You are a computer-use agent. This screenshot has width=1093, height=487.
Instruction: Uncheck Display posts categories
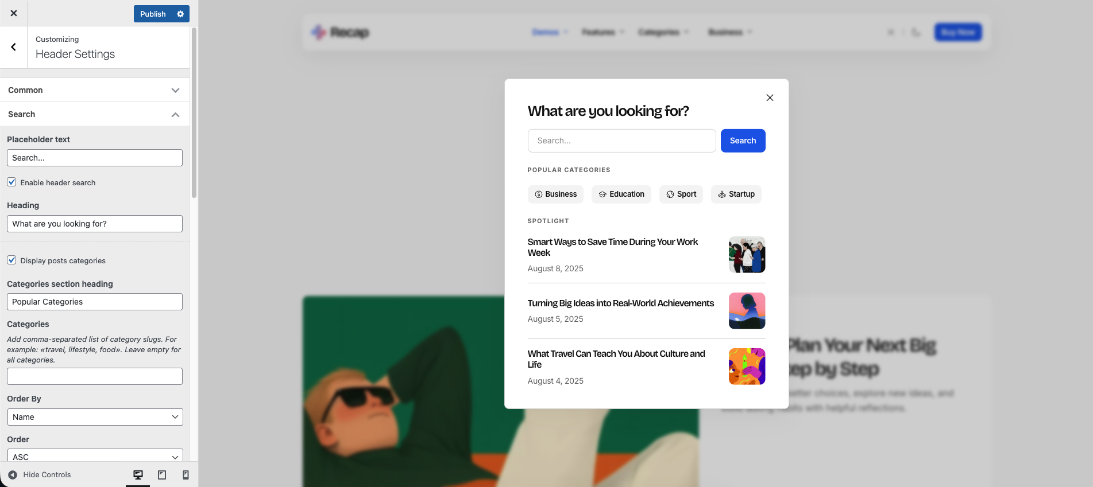pyautogui.click(x=11, y=260)
